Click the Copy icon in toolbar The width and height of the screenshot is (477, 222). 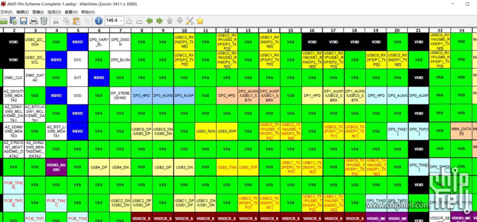tap(66, 21)
